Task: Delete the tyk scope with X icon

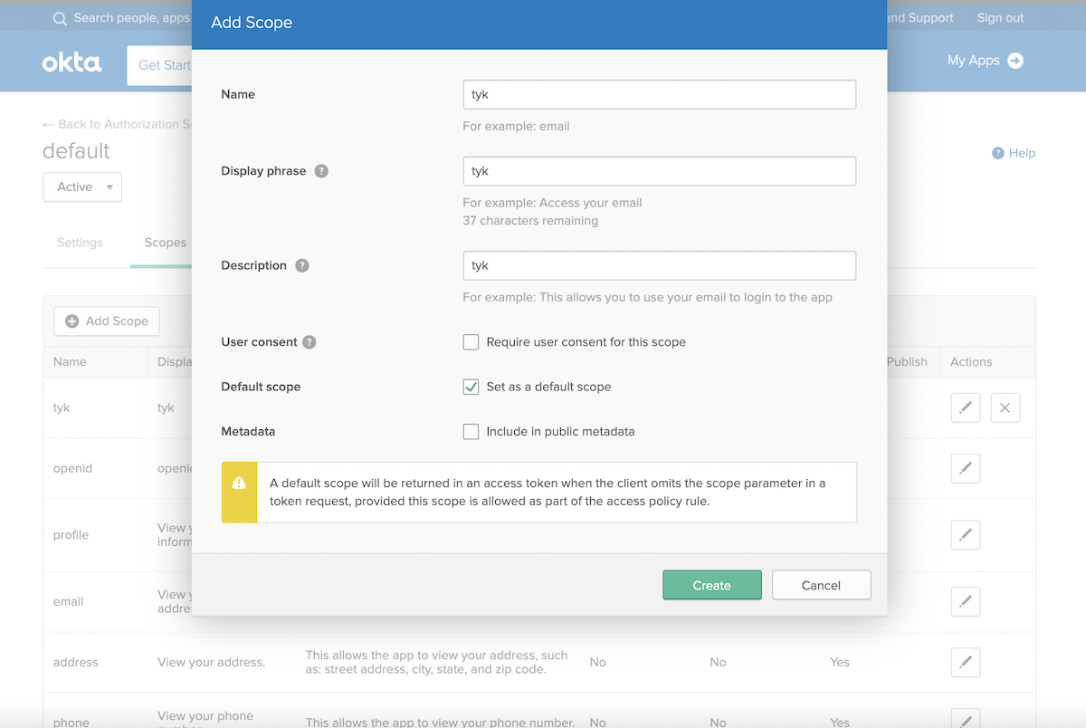Action: [1005, 408]
